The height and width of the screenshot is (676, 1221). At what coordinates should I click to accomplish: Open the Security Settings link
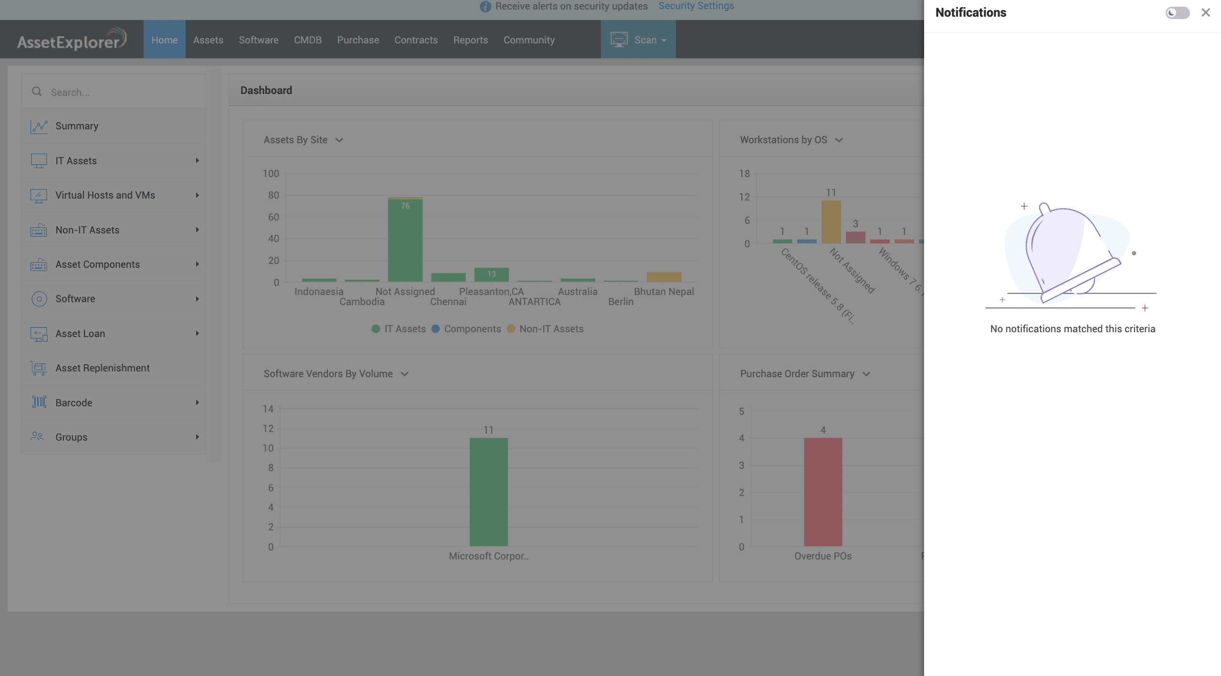696,6
